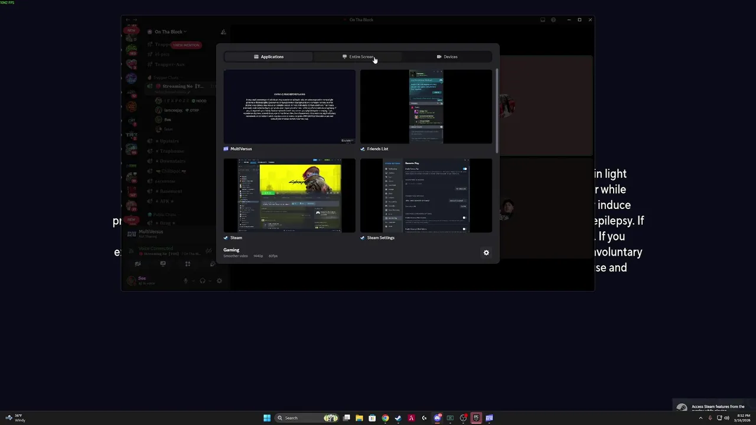Viewport: 756px width, 425px height.
Task: Open Discord inbox icon in title bar
Action: 543,19
